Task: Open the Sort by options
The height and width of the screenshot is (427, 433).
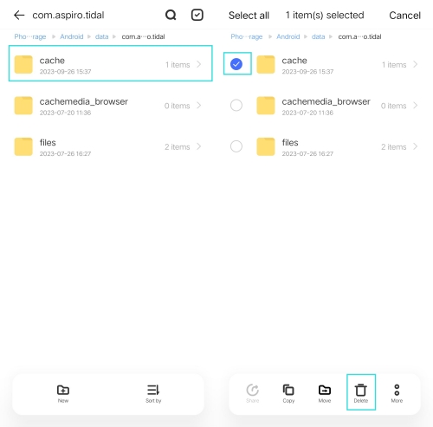Action: click(x=153, y=394)
